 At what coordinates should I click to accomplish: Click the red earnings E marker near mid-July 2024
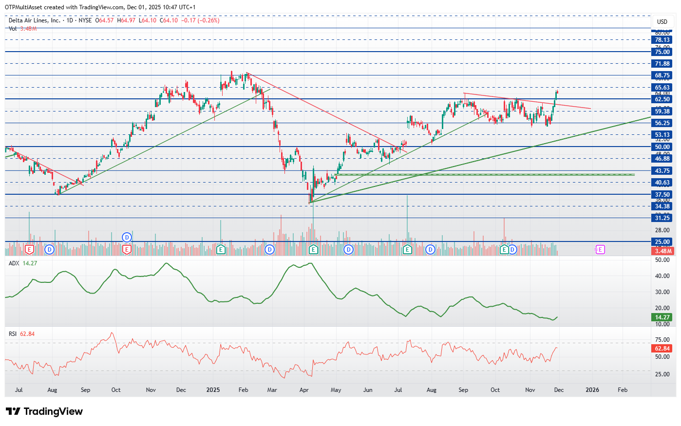click(29, 250)
